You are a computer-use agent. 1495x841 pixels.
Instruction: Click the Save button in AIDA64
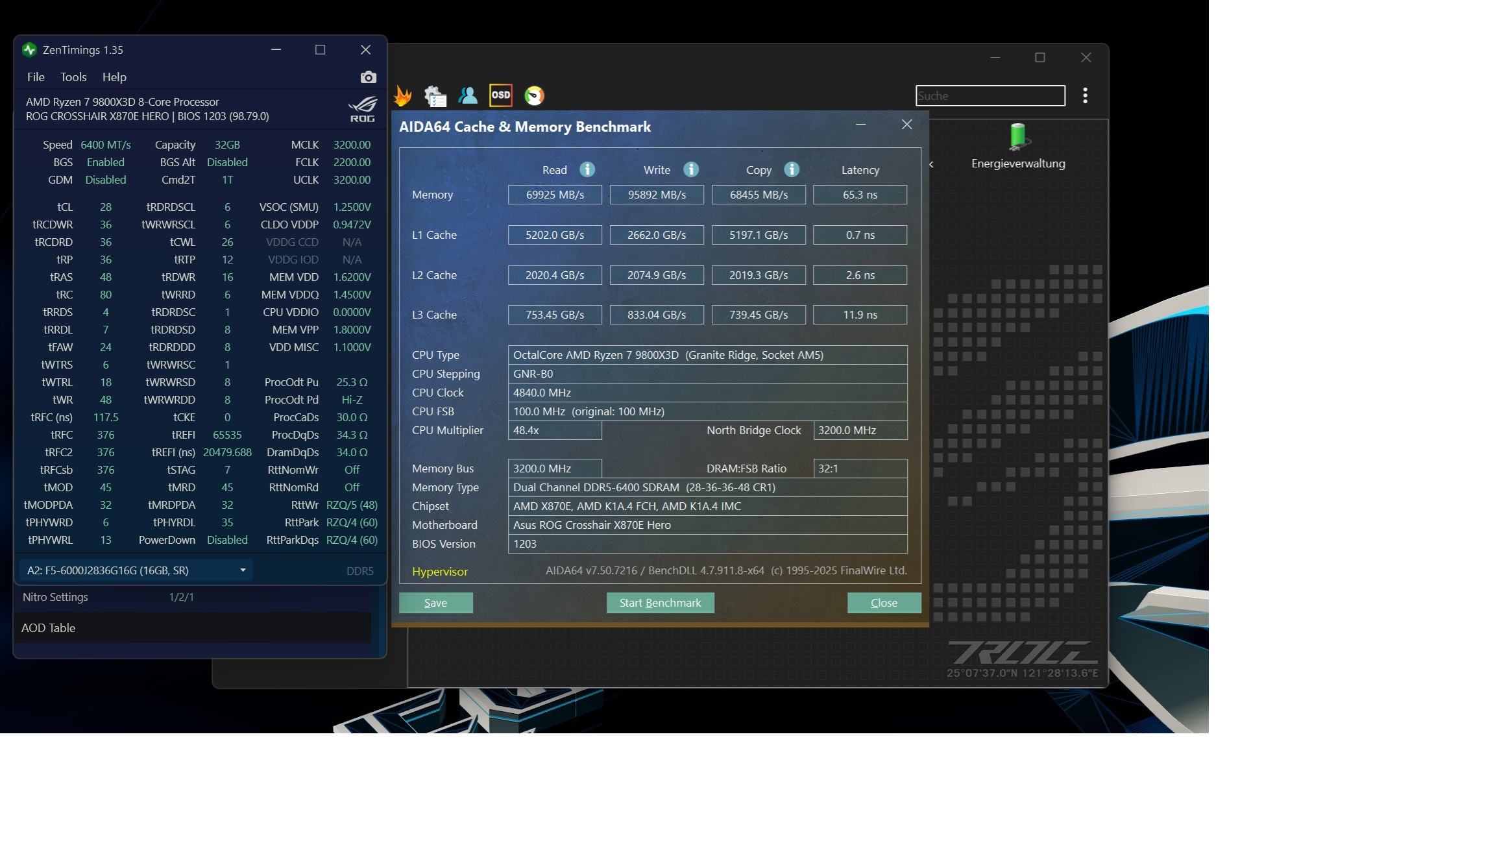[x=435, y=603]
